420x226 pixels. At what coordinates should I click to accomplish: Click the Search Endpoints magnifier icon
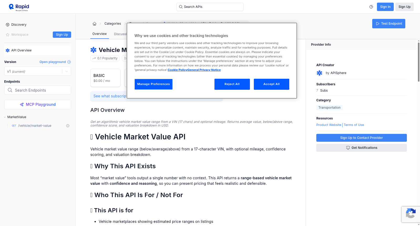[x=10, y=90]
